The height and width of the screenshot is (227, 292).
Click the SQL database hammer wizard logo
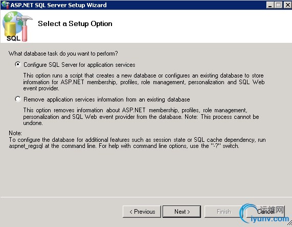[17, 27]
